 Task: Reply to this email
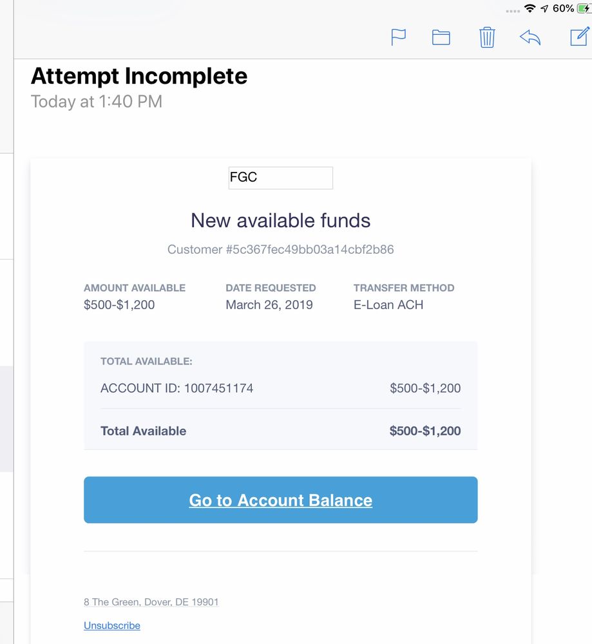coord(530,37)
